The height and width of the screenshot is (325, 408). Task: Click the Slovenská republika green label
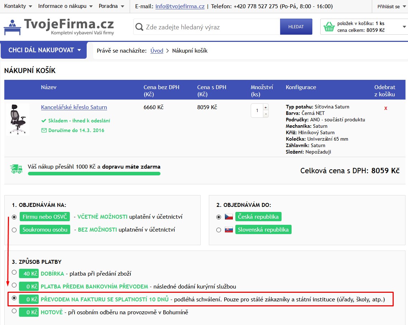pyautogui.click(x=263, y=229)
